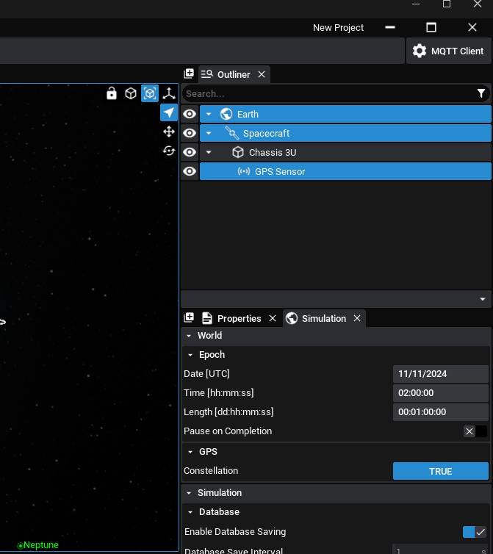Select the Simulation tab
The image size is (493, 554).
(323, 318)
